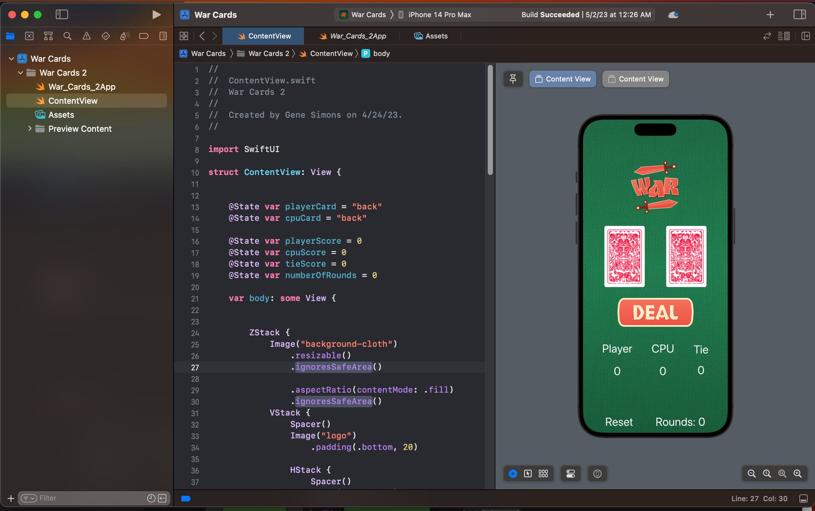Open the filter options menu

pyautogui.click(x=29, y=498)
